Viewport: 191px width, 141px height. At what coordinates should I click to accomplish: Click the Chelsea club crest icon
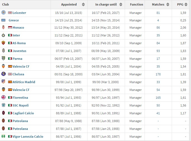coord(3,74)
